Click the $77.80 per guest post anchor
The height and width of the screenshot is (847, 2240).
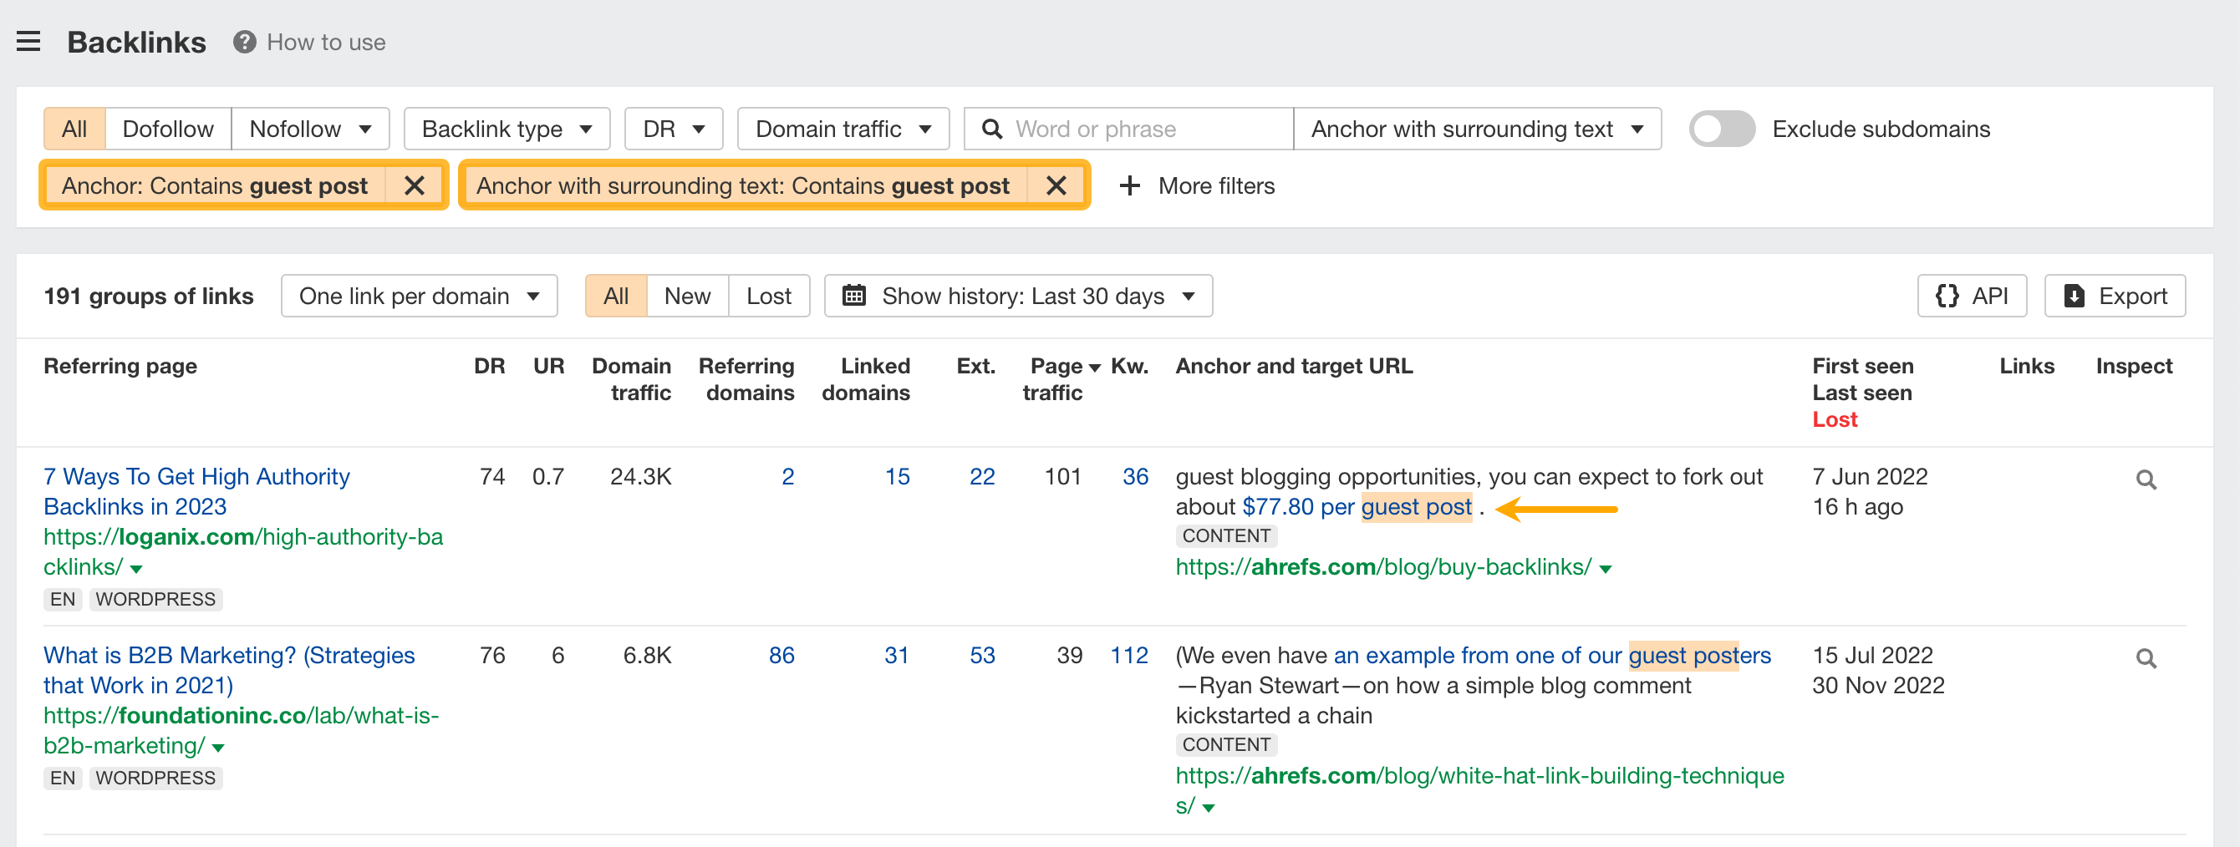pyautogui.click(x=1357, y=506)
